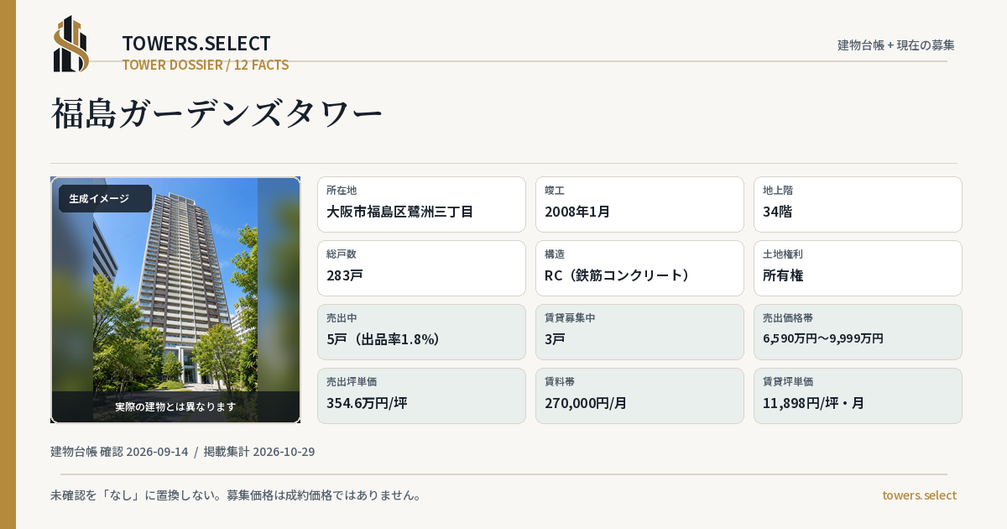Click the 3戸 rental count value
Image resolution: width=1007 pixels, height=529 pixels.
(x=555, y=339)
